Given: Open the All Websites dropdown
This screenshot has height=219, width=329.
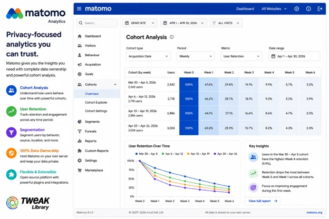Looking at the screenshot, I should coord(274,9).
